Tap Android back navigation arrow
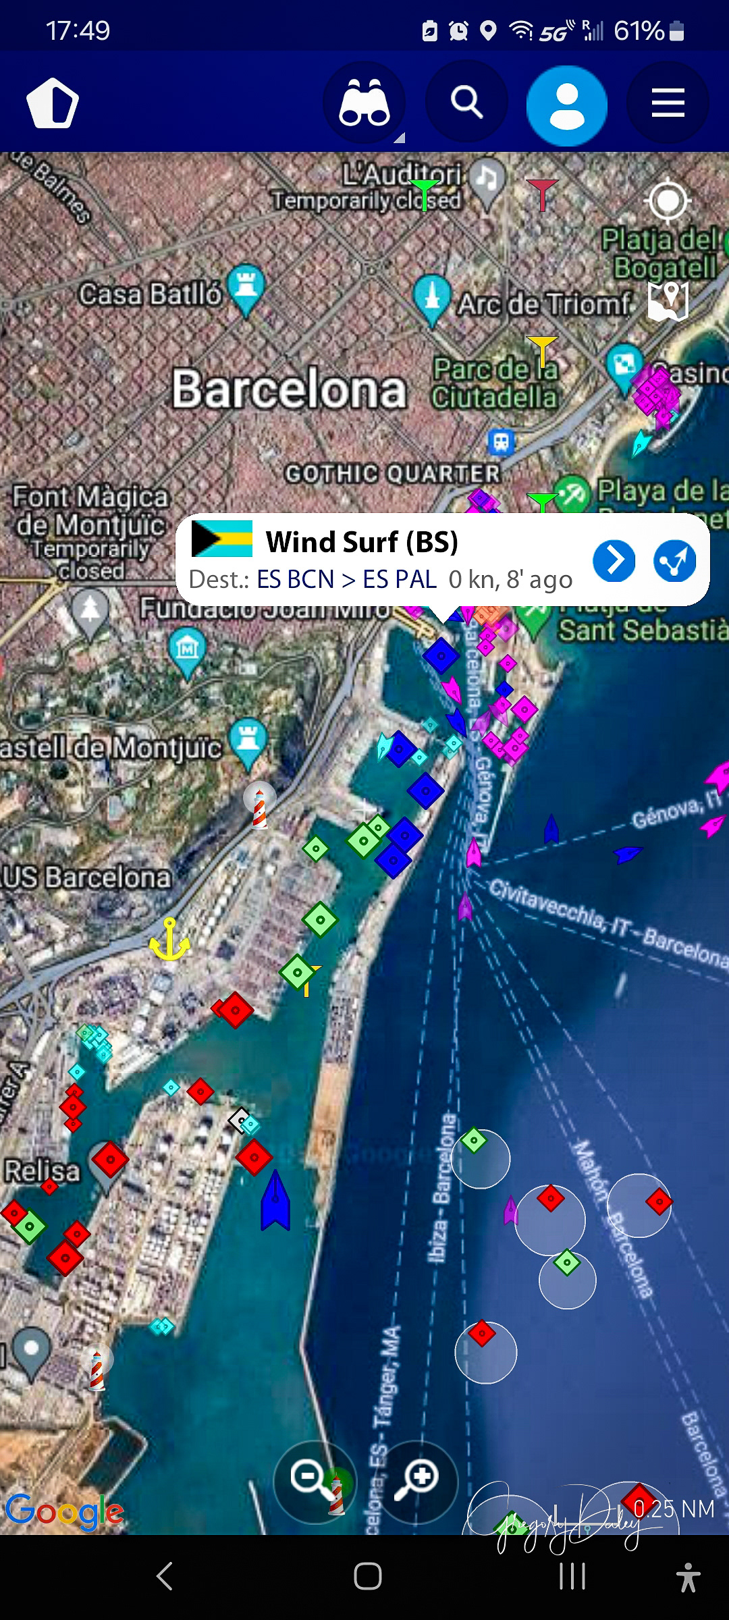This screenshot has height=1620, width=729. [165, 1577]
